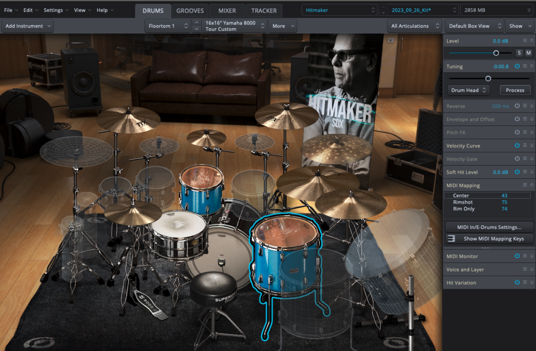The width and height of the screenshot is (536, 351).
Task: Click the Process button
Action: pos(515,90)
